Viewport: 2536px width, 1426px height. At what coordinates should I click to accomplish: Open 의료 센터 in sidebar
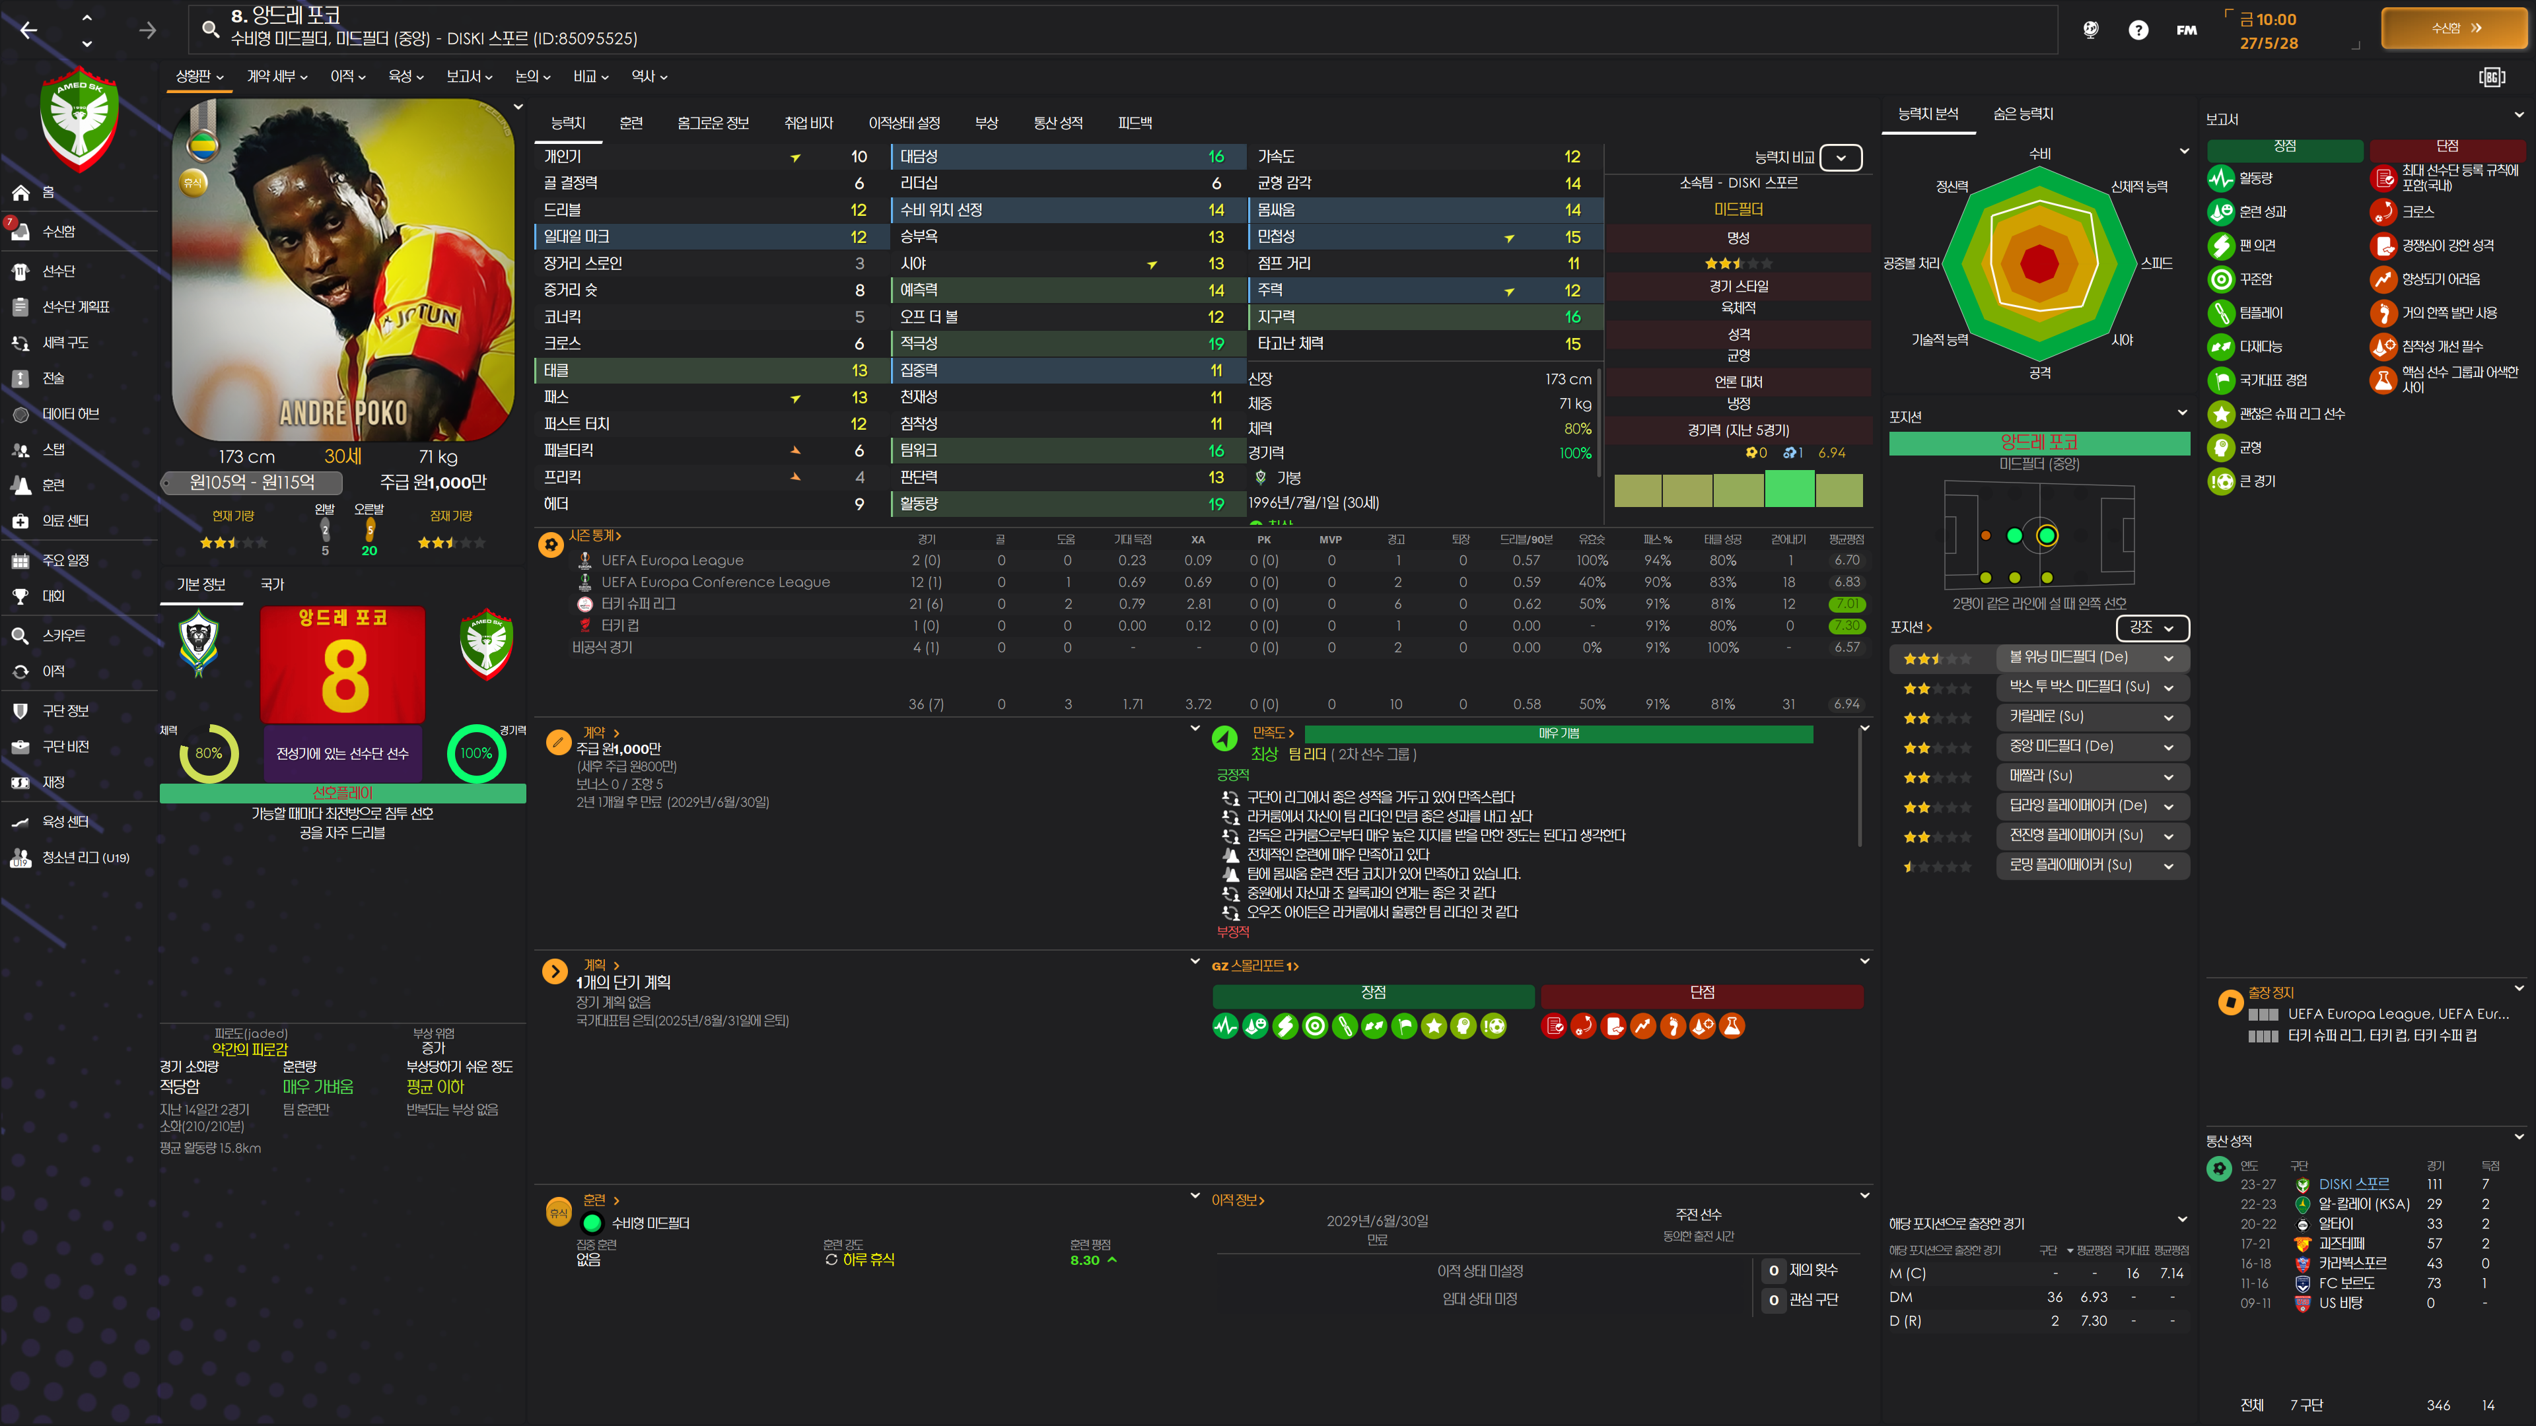(x=65, y=521)
